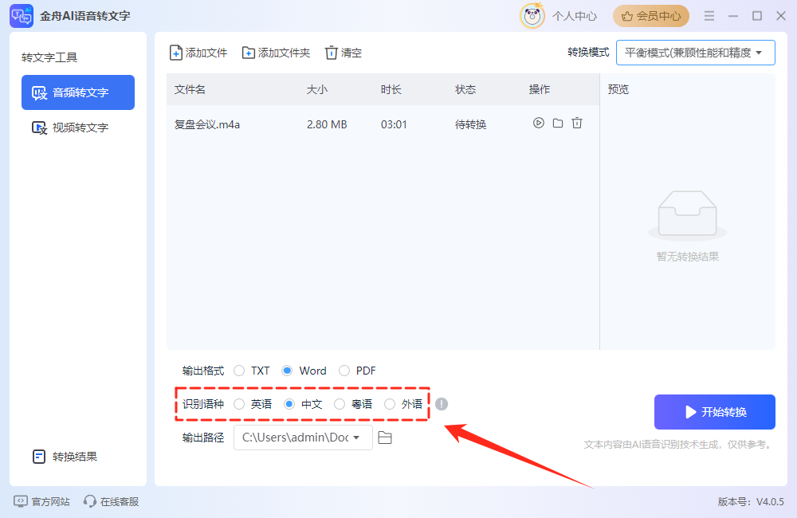Click the 大小 column header

point(317,89)
